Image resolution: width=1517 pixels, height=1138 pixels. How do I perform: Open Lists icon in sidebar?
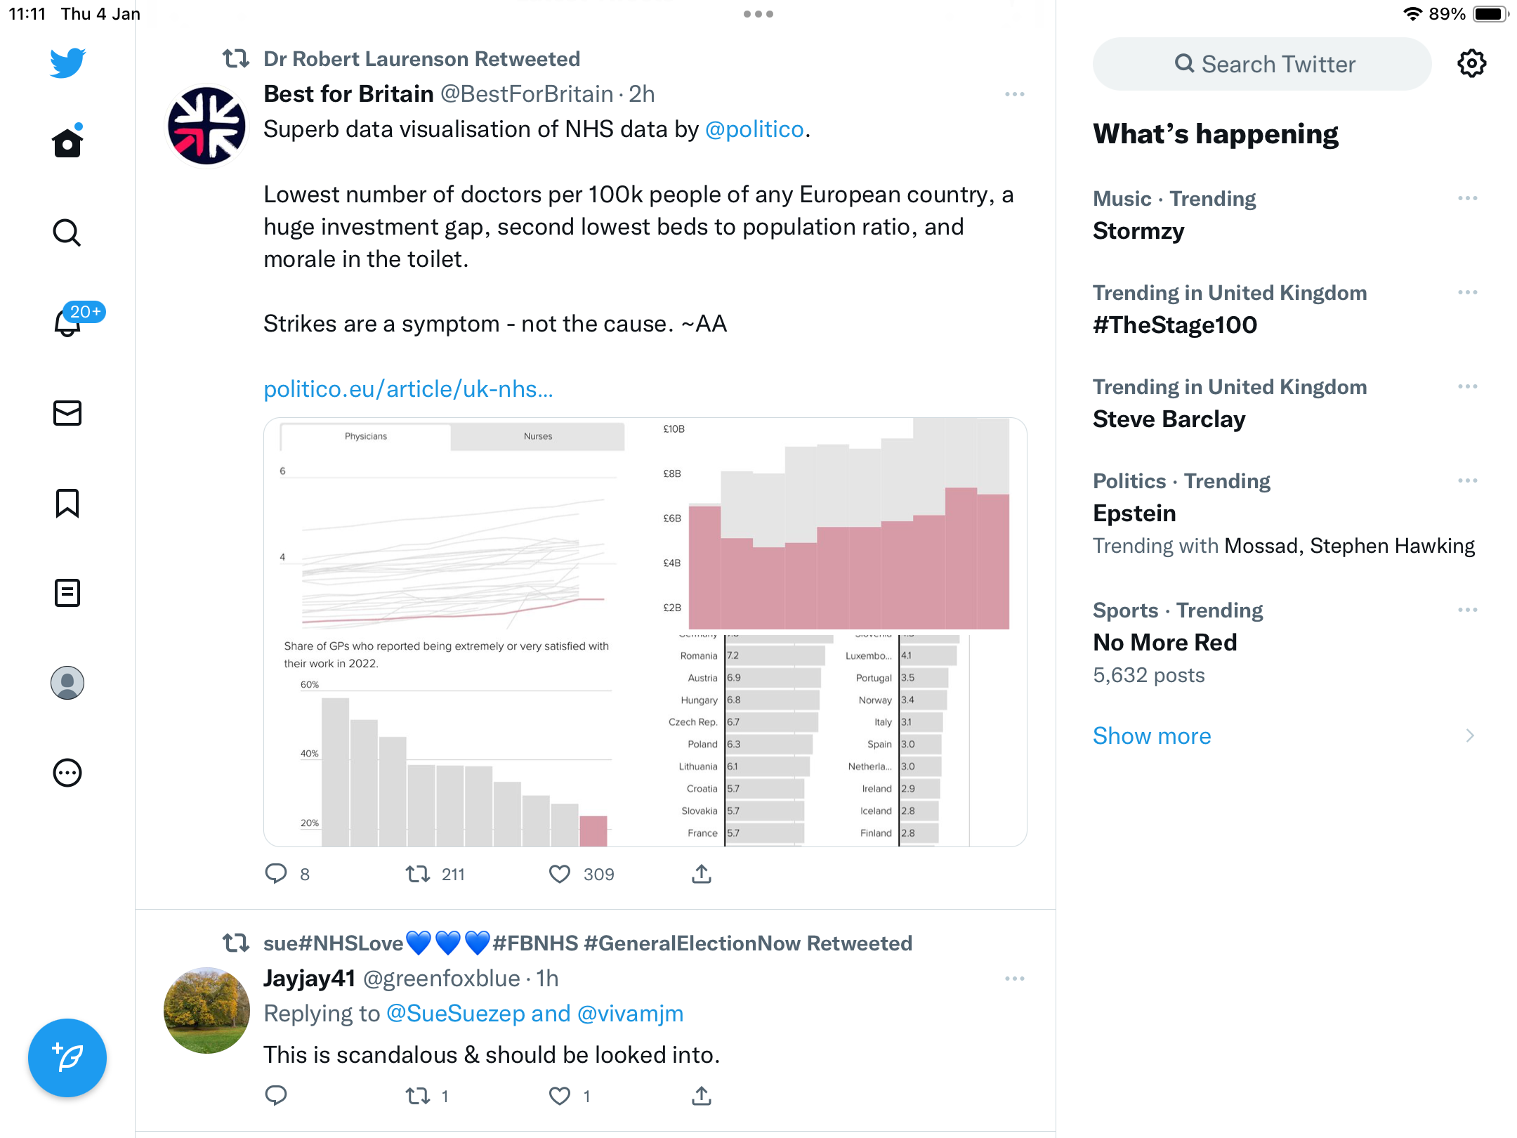click(x=67, y=593)
